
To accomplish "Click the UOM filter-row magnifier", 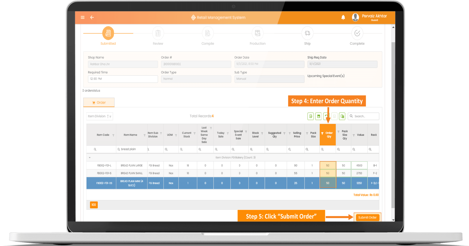I will click(166, 149).
